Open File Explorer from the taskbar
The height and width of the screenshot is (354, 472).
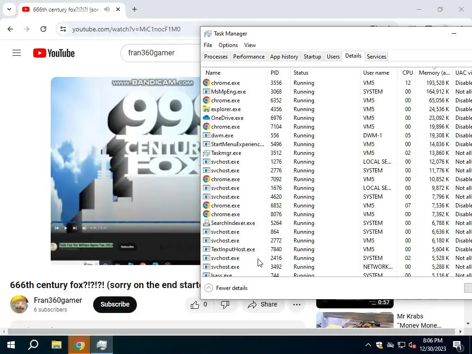[x=56, y=345]
